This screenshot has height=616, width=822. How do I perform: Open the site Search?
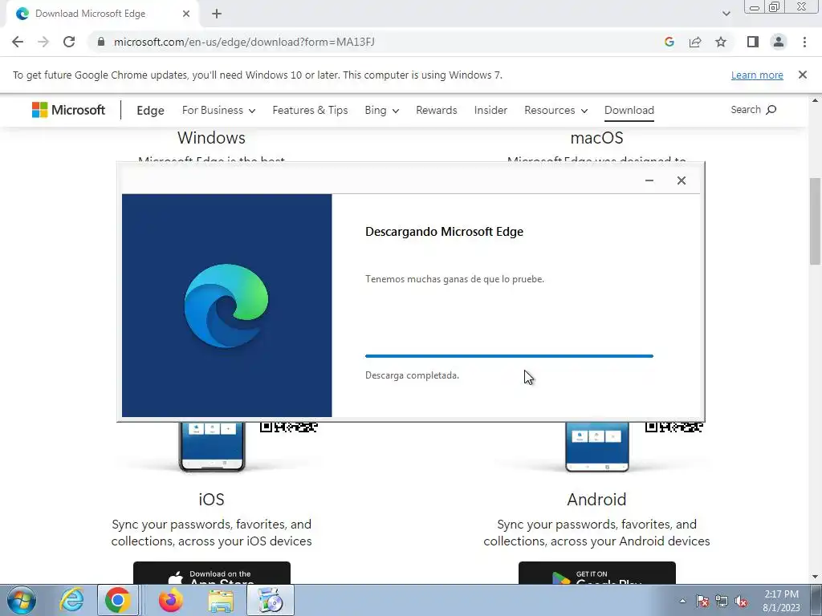click(753, 109)
